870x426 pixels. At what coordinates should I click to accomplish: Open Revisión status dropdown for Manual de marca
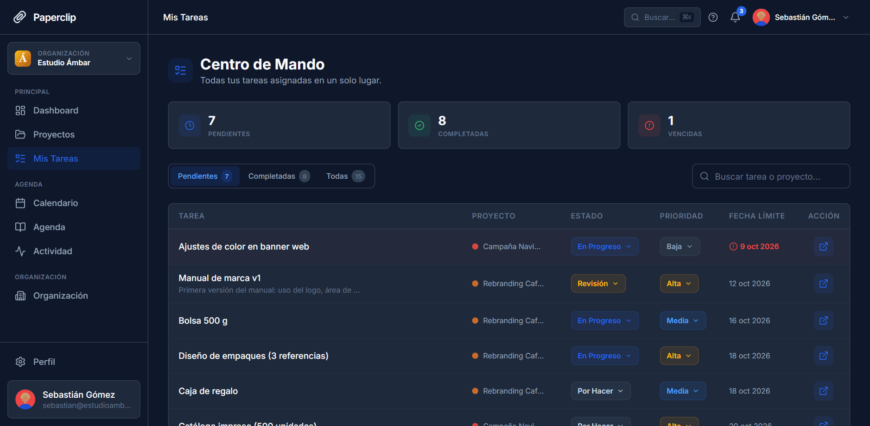coord(598,283)
